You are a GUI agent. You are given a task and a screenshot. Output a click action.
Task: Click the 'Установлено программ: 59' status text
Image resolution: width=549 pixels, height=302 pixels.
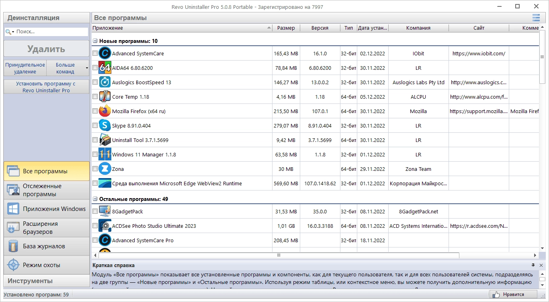36,294
